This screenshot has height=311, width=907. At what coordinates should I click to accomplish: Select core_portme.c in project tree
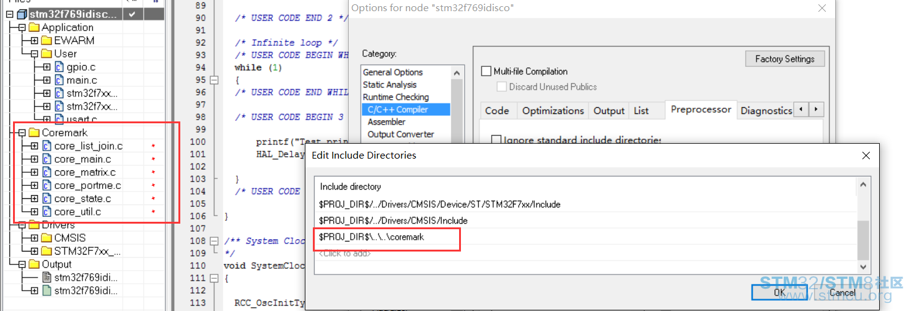[x=87, y=185]
